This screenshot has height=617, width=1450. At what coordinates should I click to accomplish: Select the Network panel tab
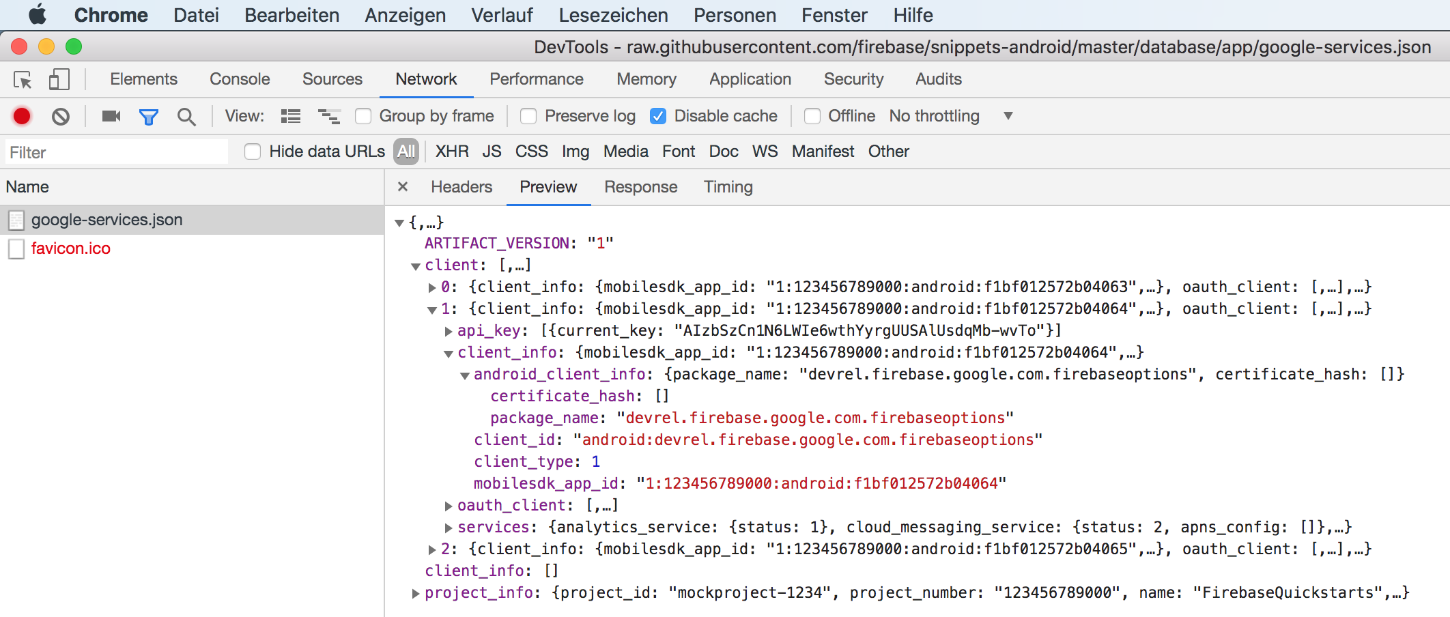coord(426,79)
